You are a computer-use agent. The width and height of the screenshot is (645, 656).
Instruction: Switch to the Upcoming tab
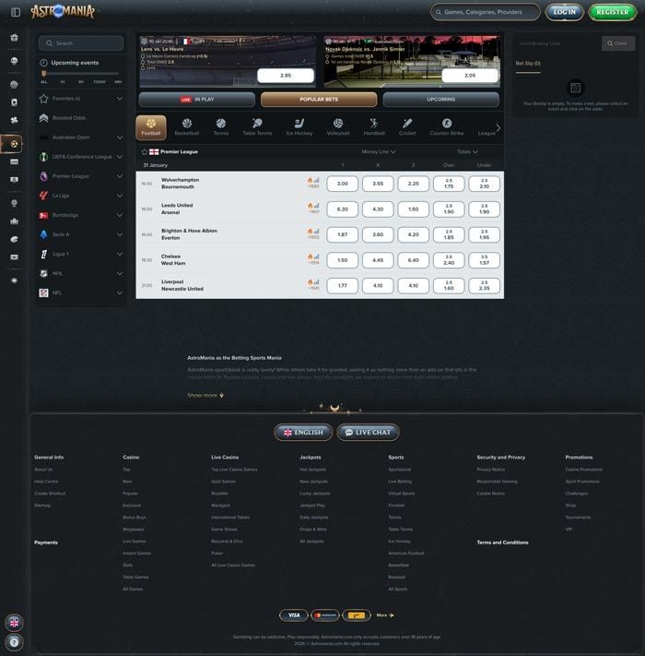click(x=440, y=99)
